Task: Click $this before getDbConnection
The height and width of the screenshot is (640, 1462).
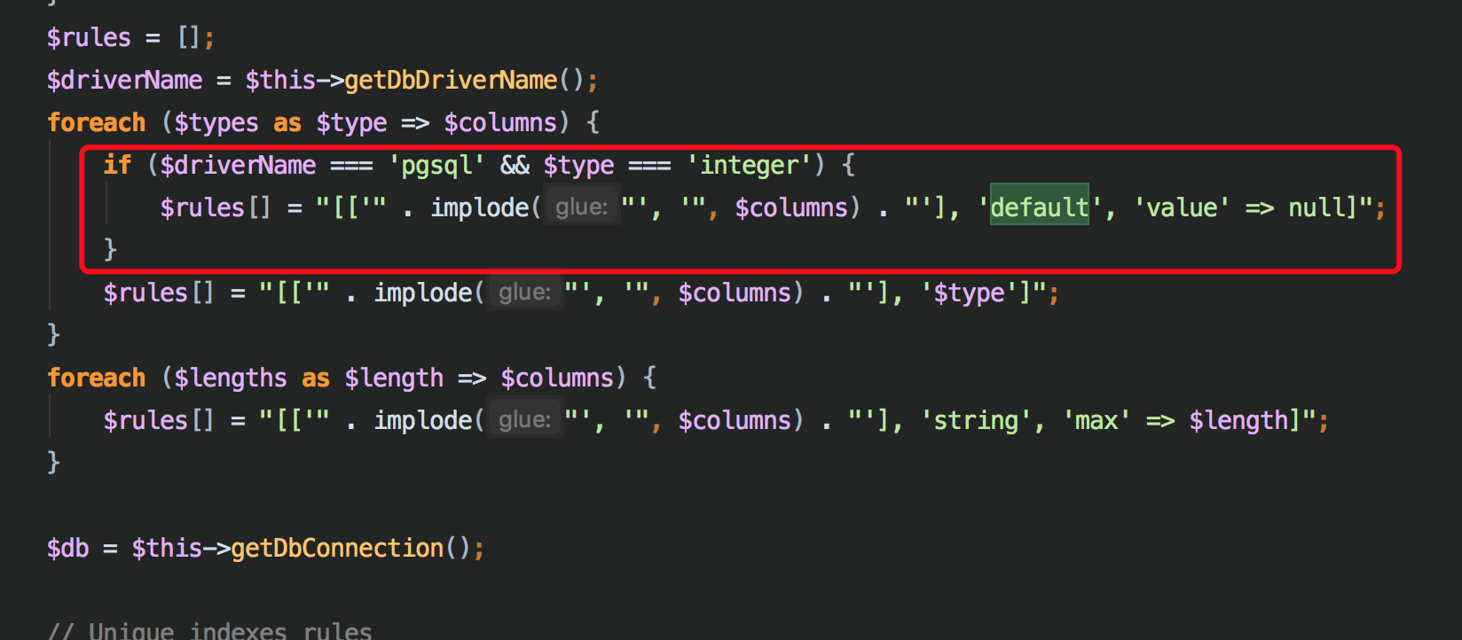Action: pos(167,549)
